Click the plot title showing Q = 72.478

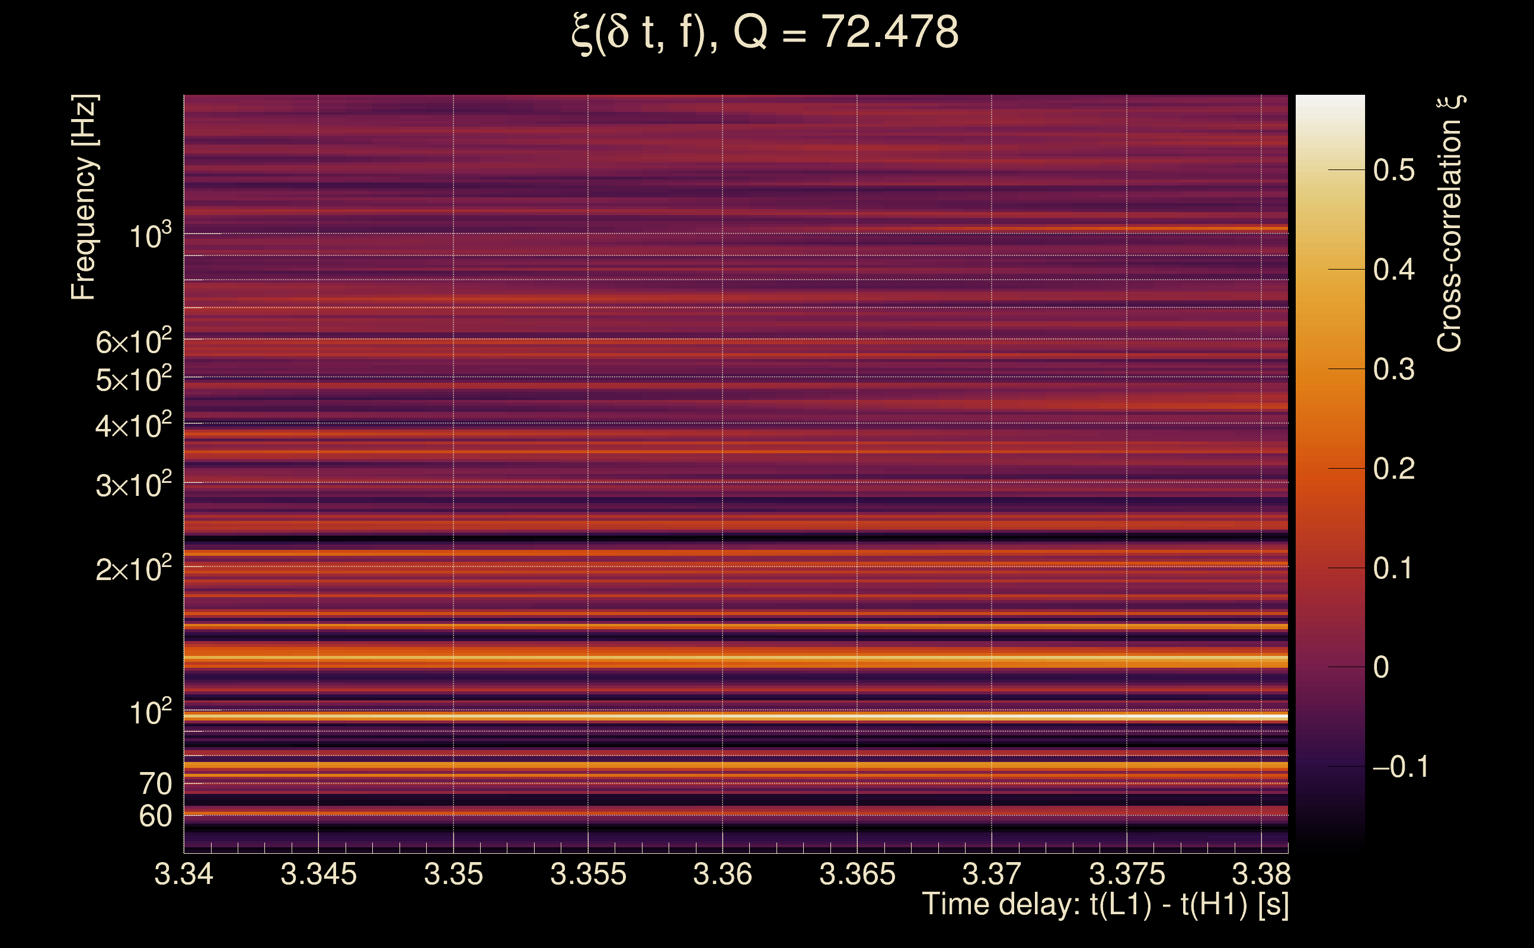[765, 33]
